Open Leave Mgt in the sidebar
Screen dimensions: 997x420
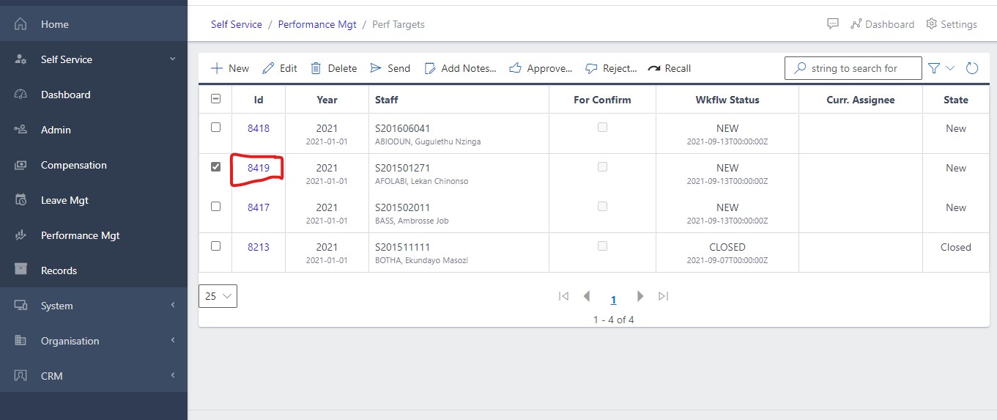click(64, 200)
